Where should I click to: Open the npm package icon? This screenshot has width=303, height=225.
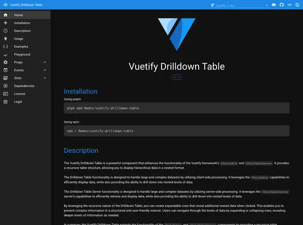tap(289, 5)
